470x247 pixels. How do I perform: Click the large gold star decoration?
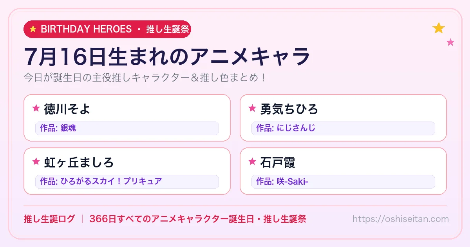pos(439,28)
